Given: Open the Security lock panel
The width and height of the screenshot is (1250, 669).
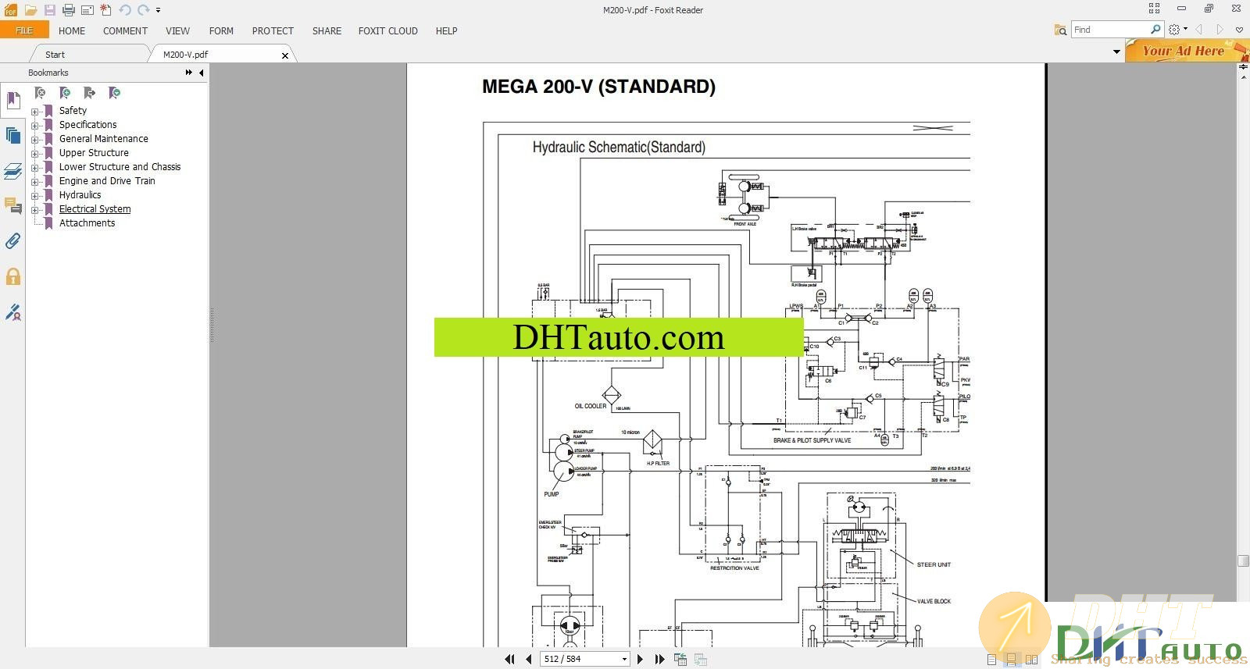Looking at the screenshot, I should point(12,276).
